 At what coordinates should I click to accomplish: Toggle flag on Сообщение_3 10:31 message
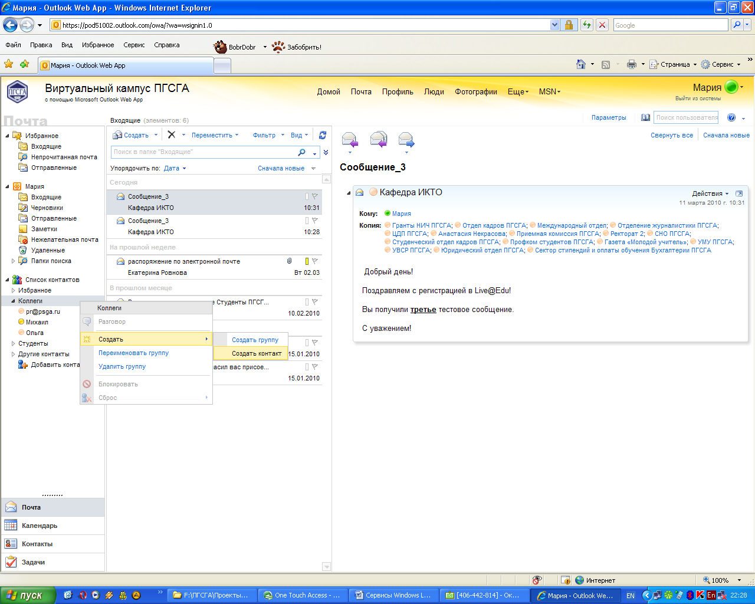[x=315, y=196]
